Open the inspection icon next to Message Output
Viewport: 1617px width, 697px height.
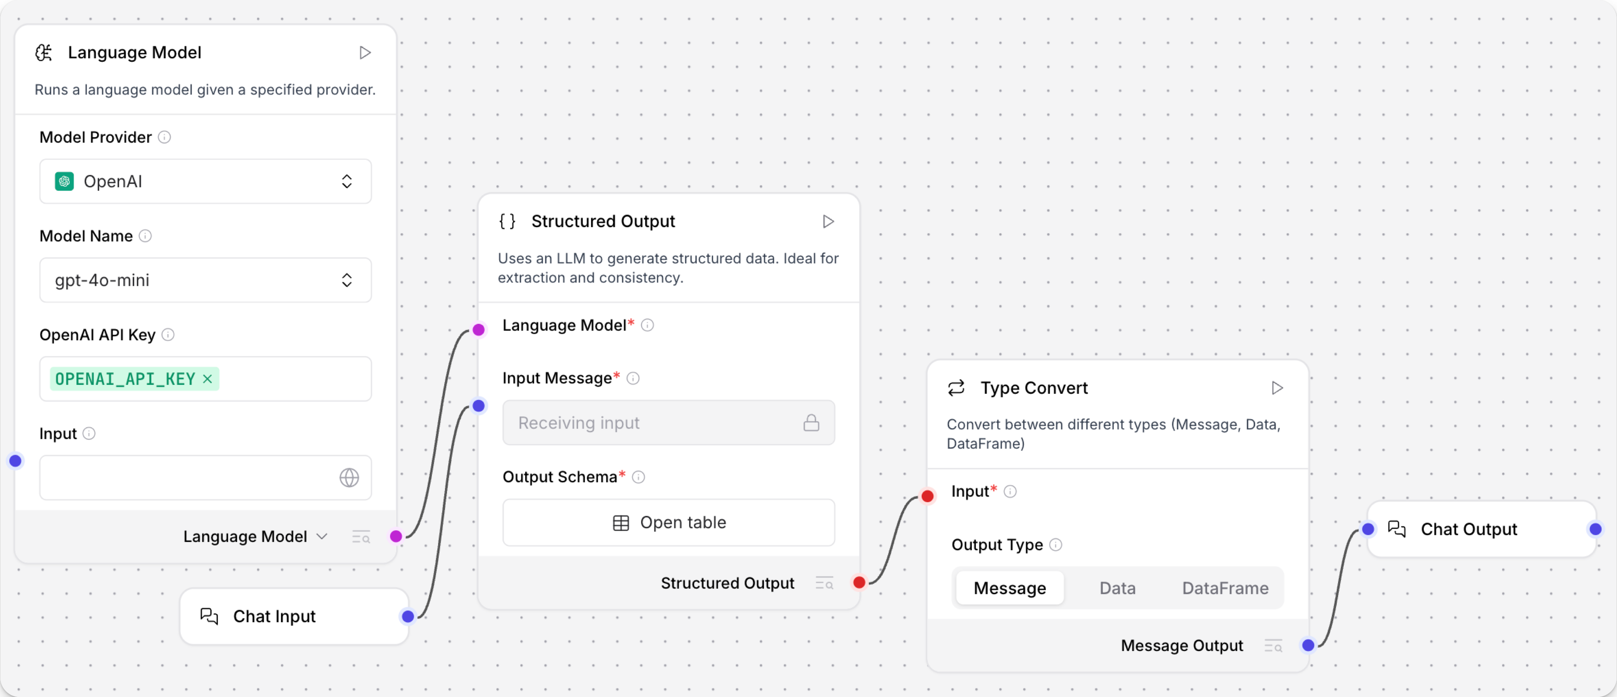pos(1273,646)
